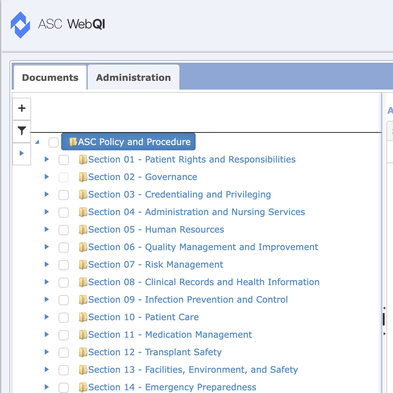Expand the Section 03 Credentialing tree node

(x=47, y=194)
